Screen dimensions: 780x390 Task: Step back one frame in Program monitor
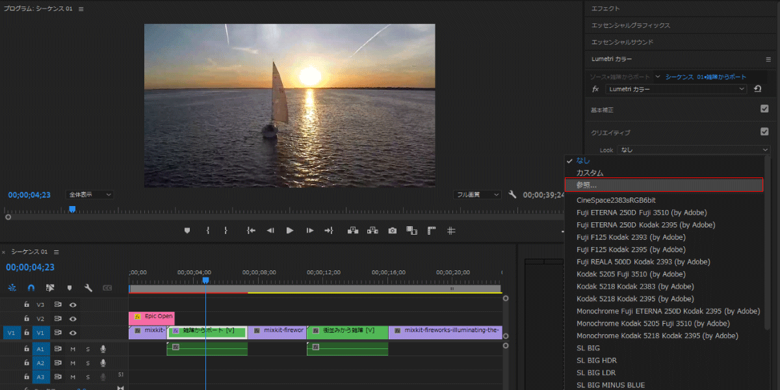270,230
